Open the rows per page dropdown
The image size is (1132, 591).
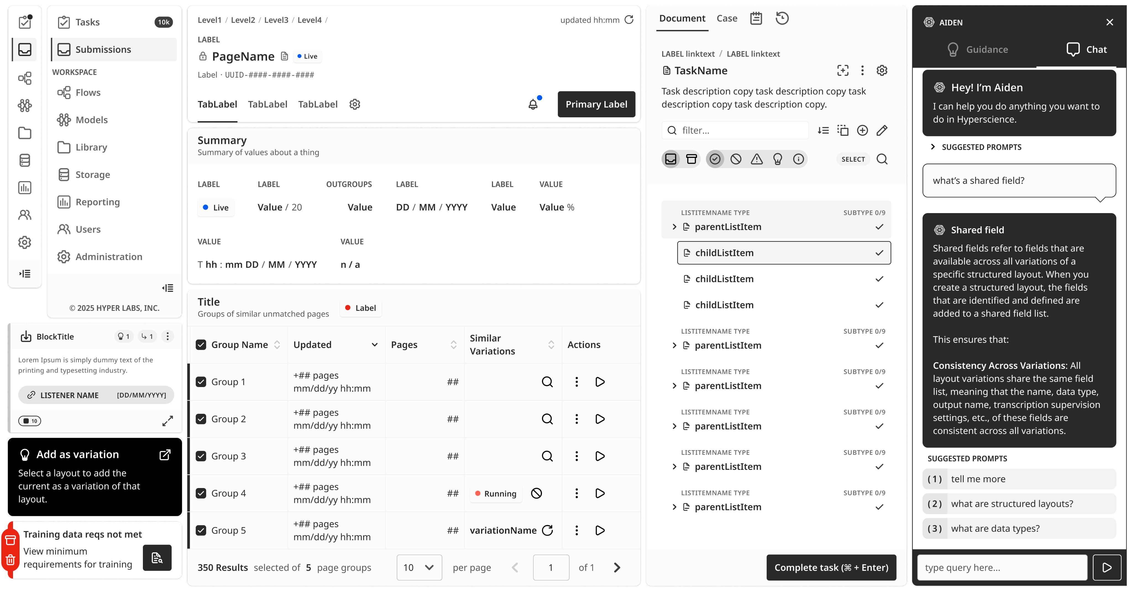coord(419,567)
